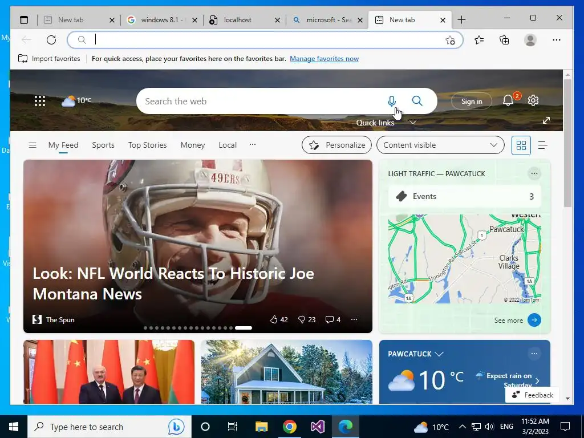Expand Pawcatuck location dropdown
Viewport: 584px width, 438px height.
(439, 354)
